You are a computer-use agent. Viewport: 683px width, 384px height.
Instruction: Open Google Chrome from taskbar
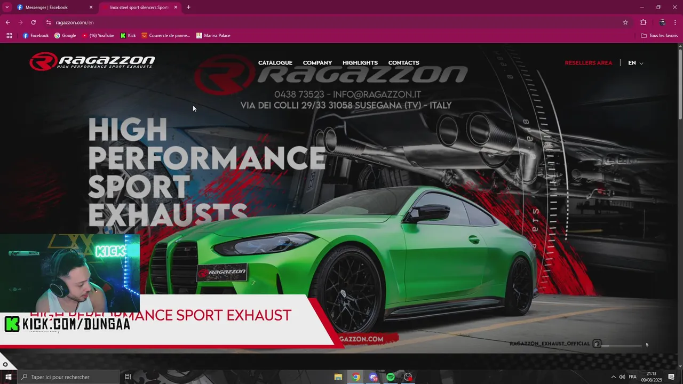point(356,377)
